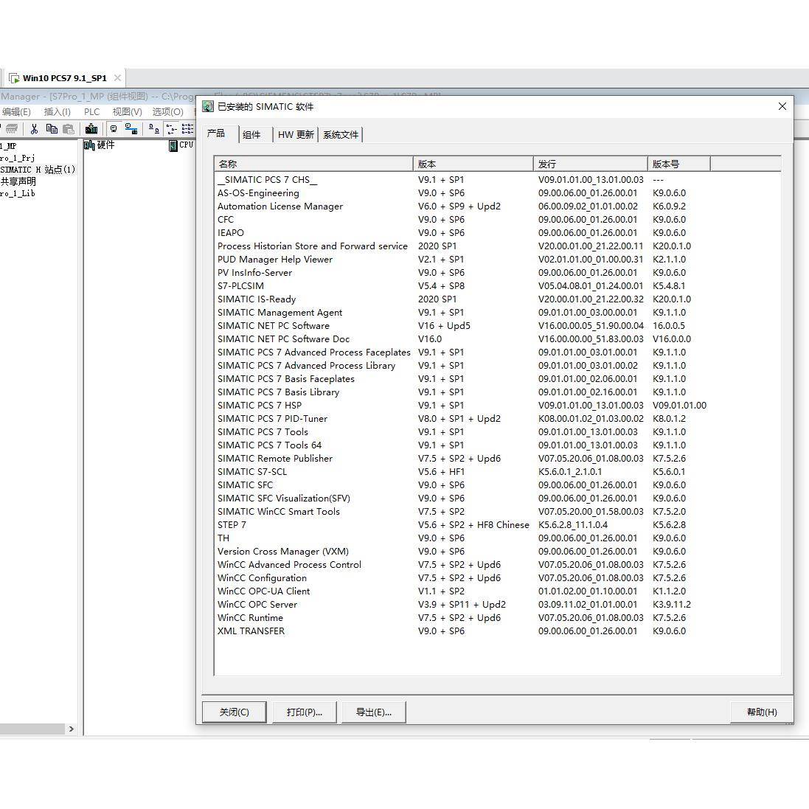Open the Configure Network icon
Screen dimensions: 809x809
[x=131, y=129]
